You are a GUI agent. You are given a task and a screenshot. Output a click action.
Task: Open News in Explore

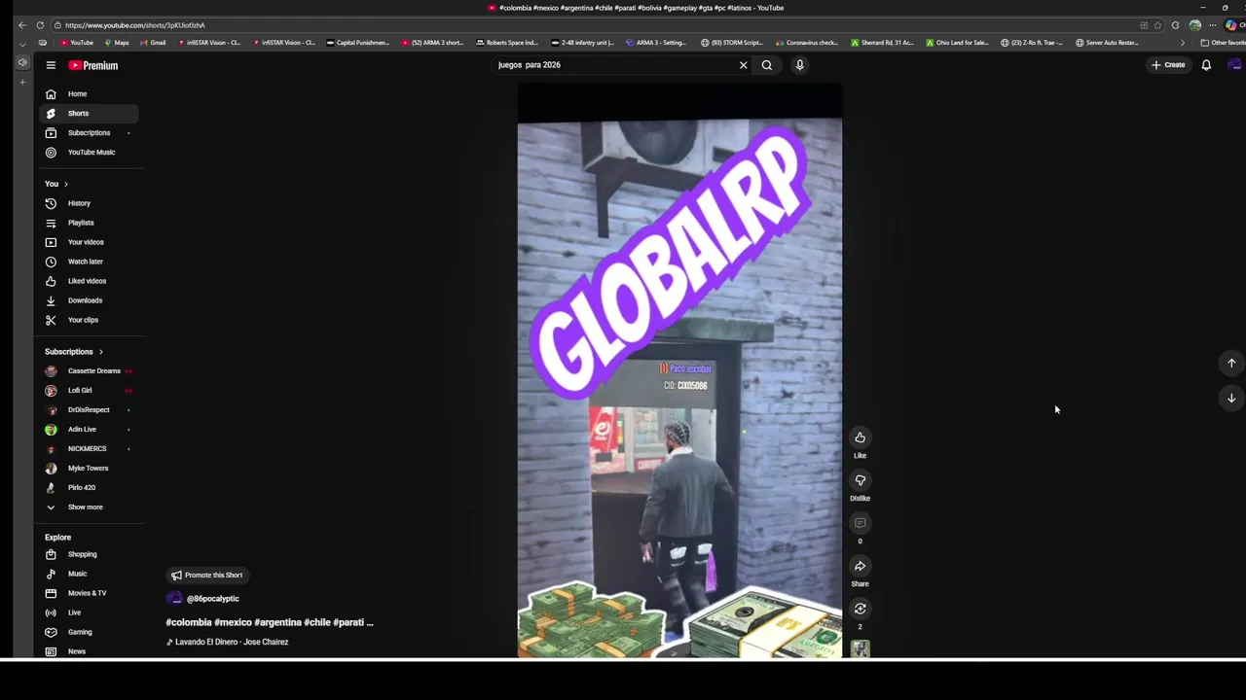(89, 651)
